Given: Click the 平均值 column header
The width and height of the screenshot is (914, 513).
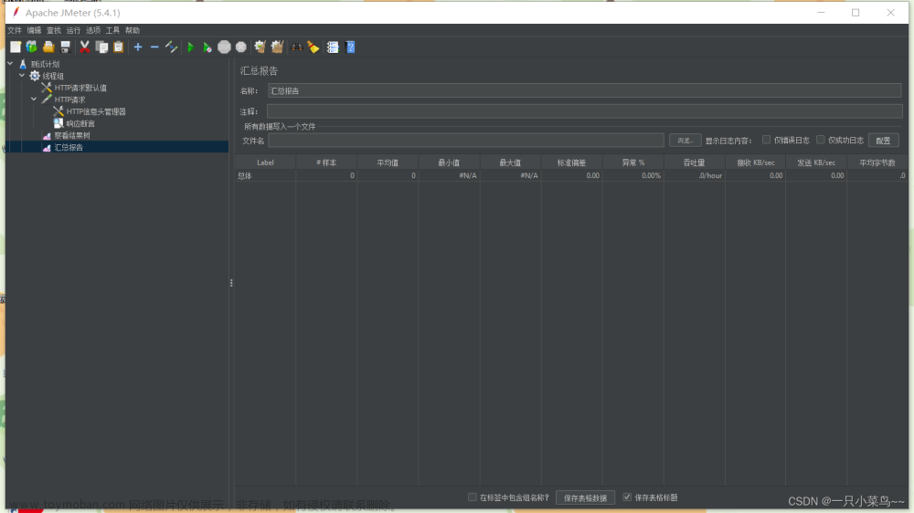Looking at the screenshot, I should (388, 162).
